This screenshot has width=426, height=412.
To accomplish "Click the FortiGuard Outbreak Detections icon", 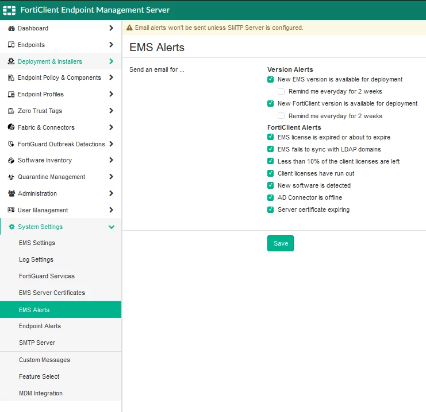I will tap(11, 144).
